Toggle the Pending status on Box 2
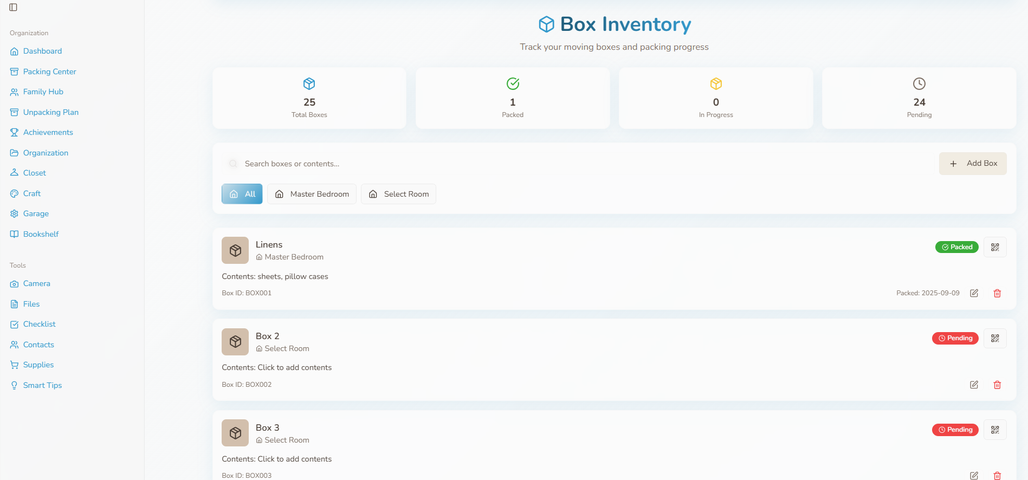 click(x=955, y=339)
